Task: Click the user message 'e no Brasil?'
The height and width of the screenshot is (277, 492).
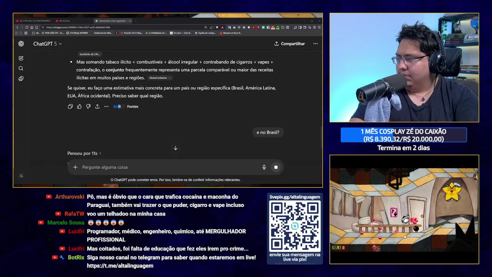Action: 268,132
